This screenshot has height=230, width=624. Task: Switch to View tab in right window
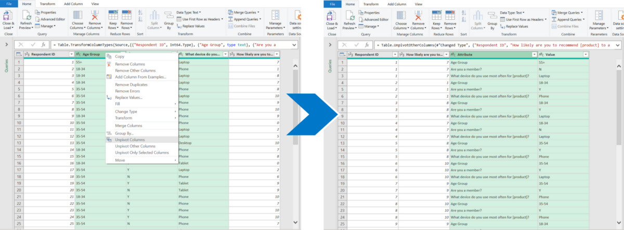419,4
